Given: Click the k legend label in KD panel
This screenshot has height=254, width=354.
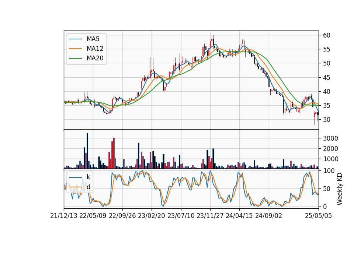Looking at the screenshot, I should (x=88, y=177).
